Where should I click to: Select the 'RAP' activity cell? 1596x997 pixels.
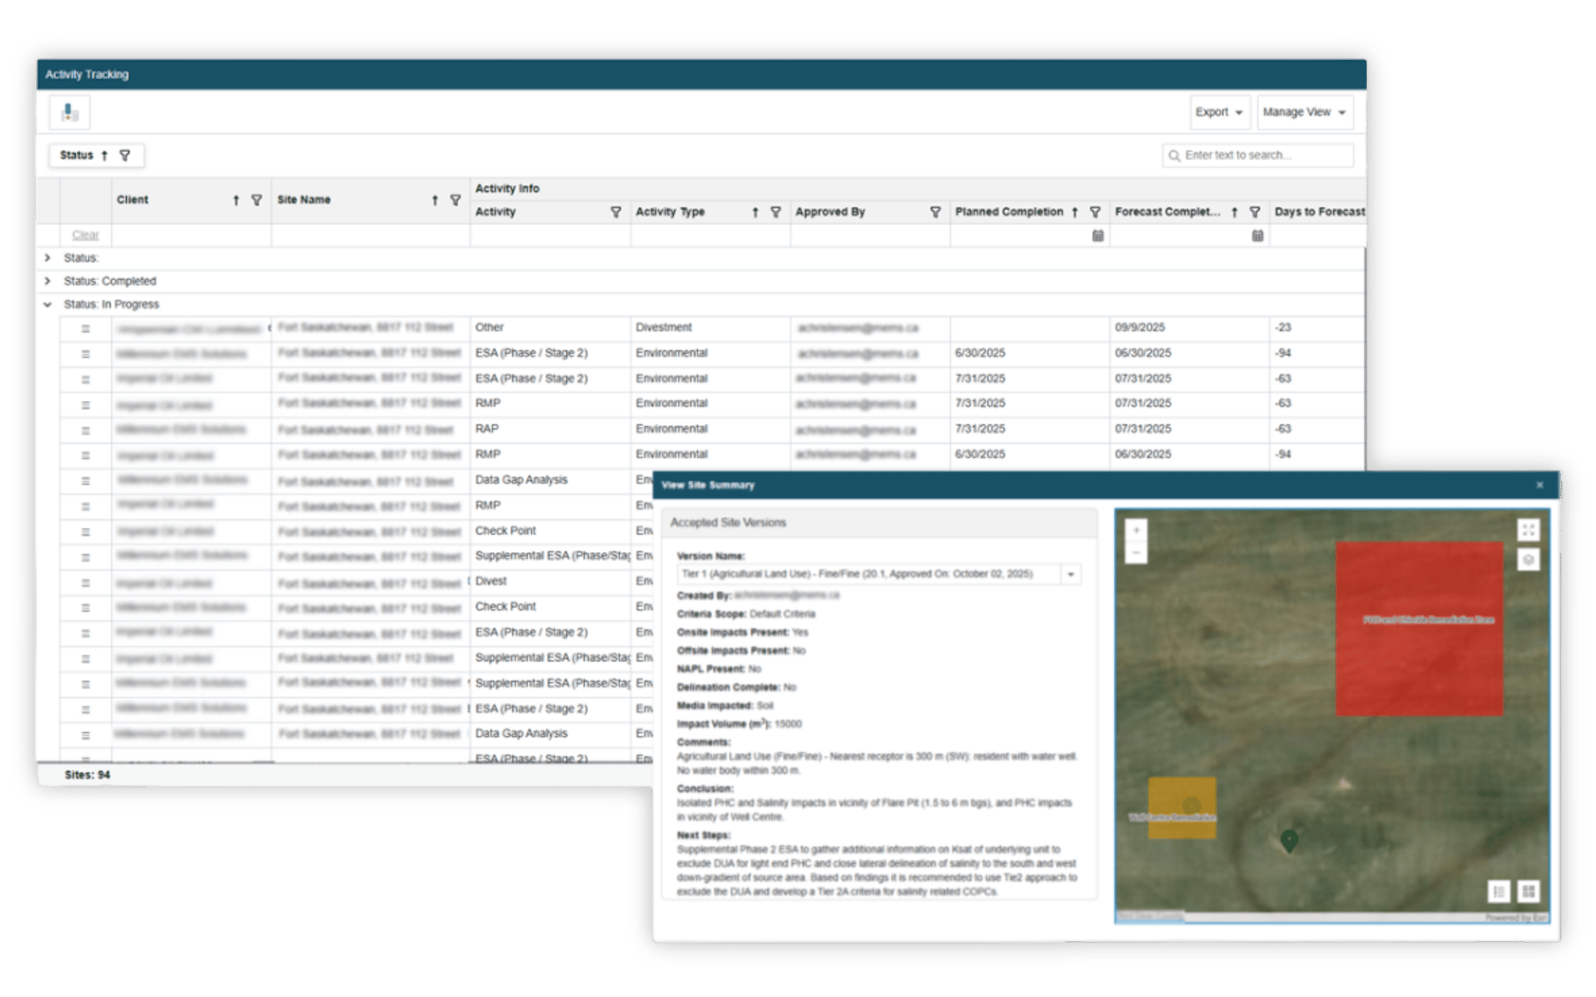point(550,429)
